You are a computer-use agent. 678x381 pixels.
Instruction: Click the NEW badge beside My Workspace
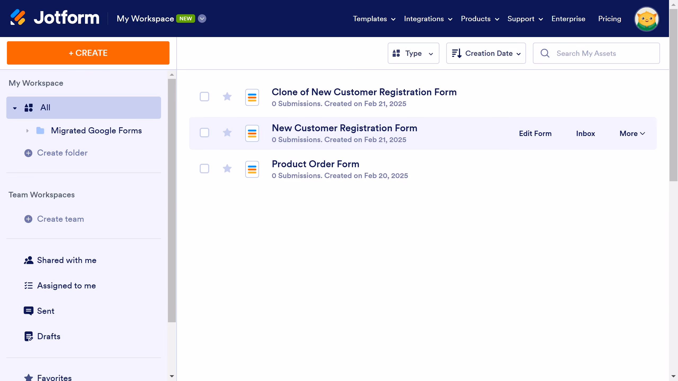pyautogui.click(x=186, y=19)
